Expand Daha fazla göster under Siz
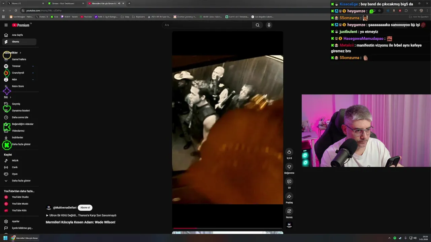The image size is (431, 242). (20, 144)
